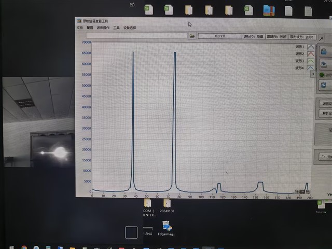Click the diagonal arrow icon at toolbar end
This screenshot has width=332, height=249.
pyautogui.click(x=321, y=39)
